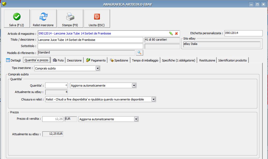268x159 pixels.
Task: Click the Relist inserzione refresh arrows button
Action: tap(43, 18)
